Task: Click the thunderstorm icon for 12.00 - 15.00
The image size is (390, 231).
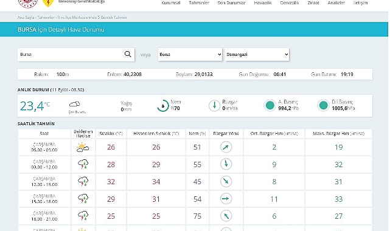Action: click(x=83, y=181)
